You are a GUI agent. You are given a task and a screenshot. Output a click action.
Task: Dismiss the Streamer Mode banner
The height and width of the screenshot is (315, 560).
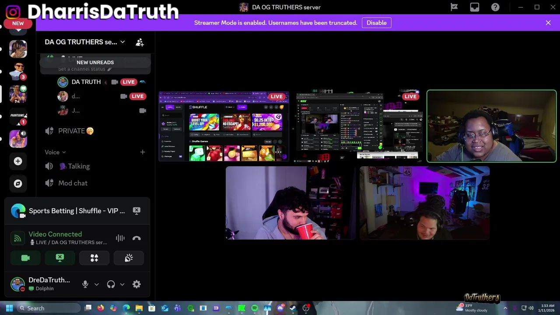pyautogui.click(x=548, y=23)
